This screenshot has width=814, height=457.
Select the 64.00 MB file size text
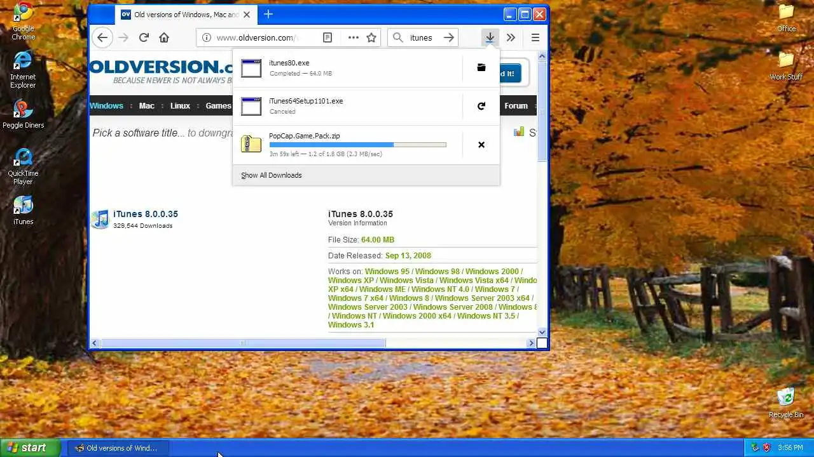click(378, 240)
